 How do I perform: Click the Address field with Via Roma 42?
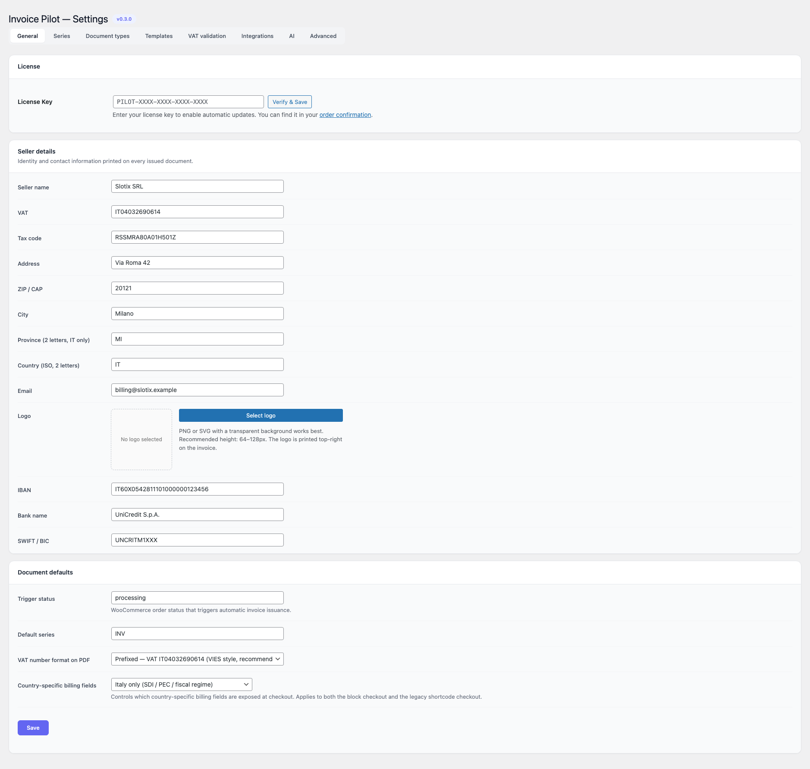[x=198, y=263]
